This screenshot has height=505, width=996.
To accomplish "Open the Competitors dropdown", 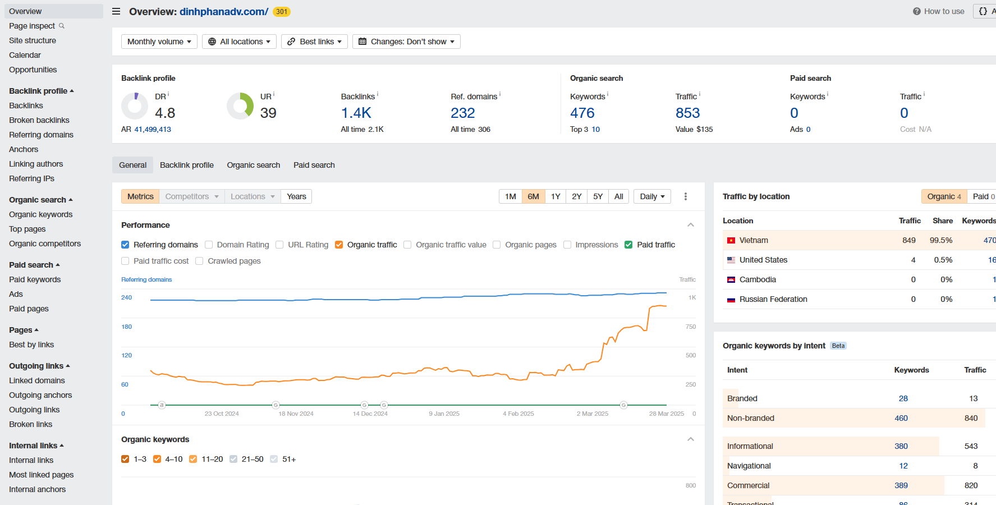I will click(192, 196).
